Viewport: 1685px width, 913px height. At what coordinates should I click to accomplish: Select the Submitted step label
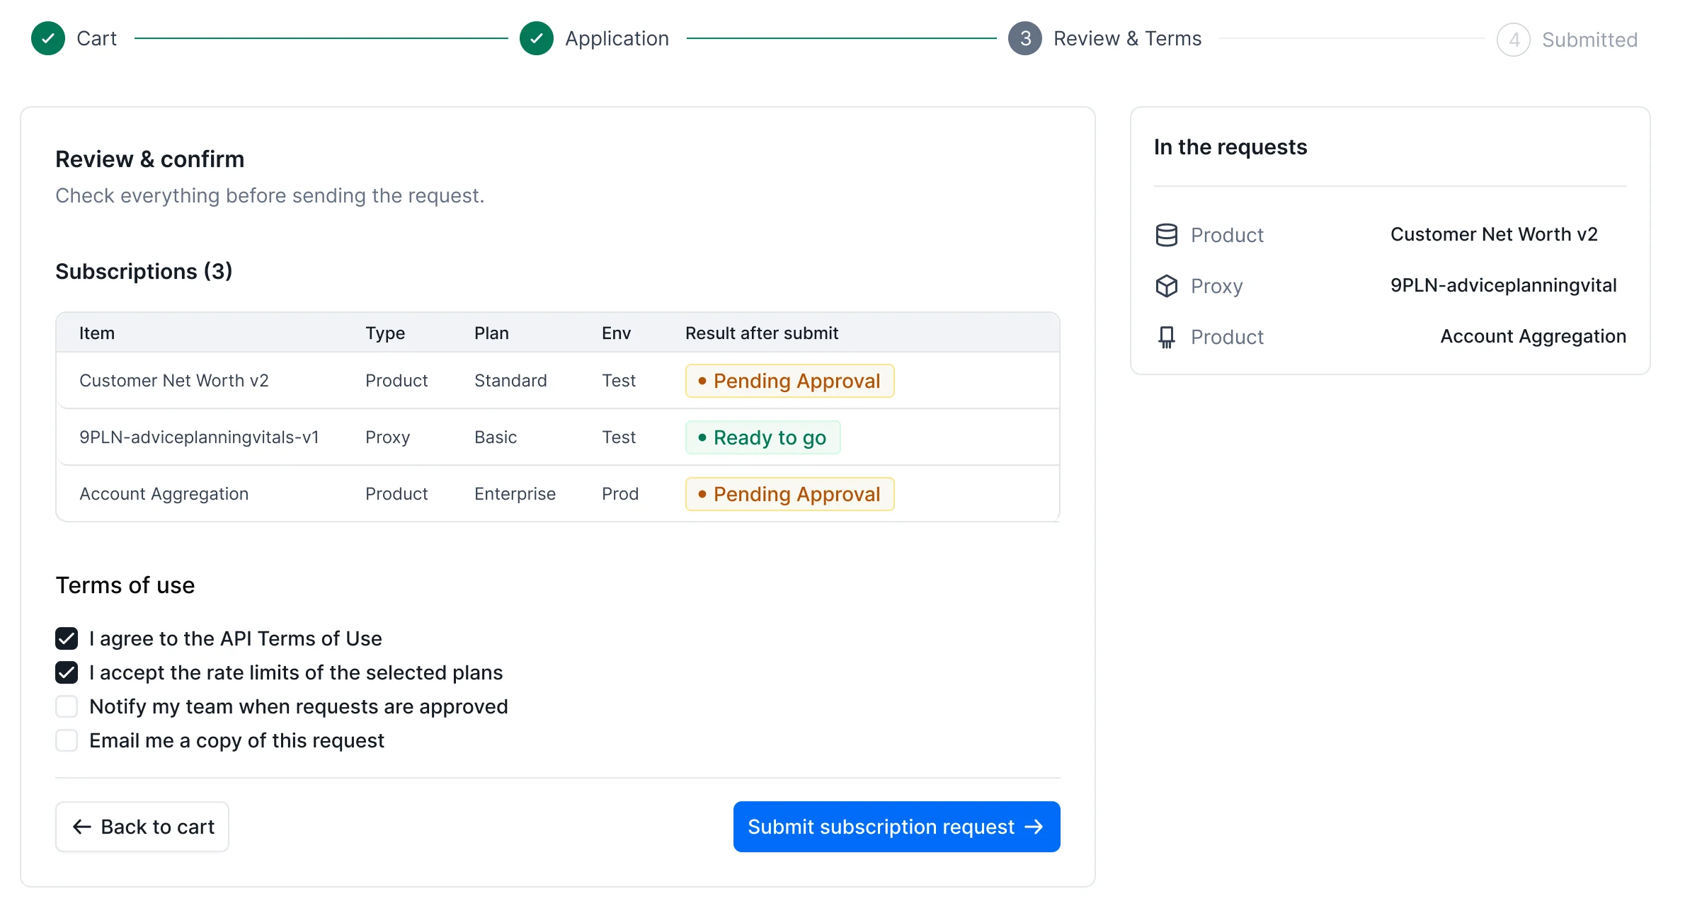(x=1589, y=40)
